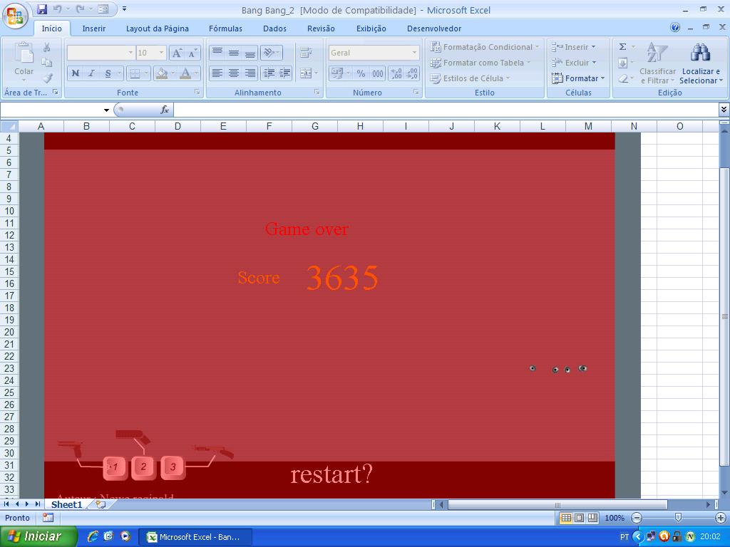Click the macro recording icon in status bar
Screen dimensions: 730x547
tap(48, 518)
